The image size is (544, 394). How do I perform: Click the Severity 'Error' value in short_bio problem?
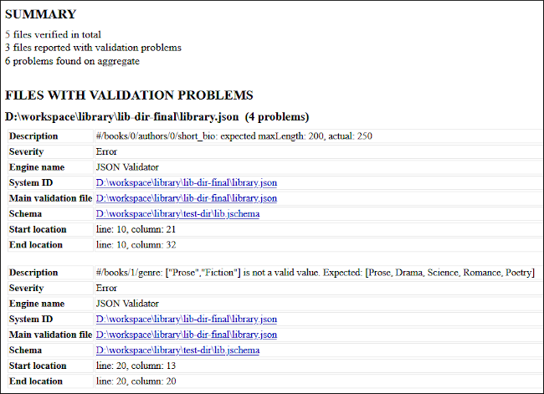107,151
